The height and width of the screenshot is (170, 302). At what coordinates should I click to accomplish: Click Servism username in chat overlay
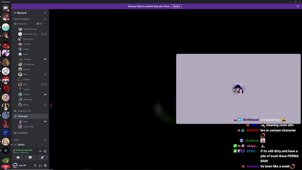[253, 166]
